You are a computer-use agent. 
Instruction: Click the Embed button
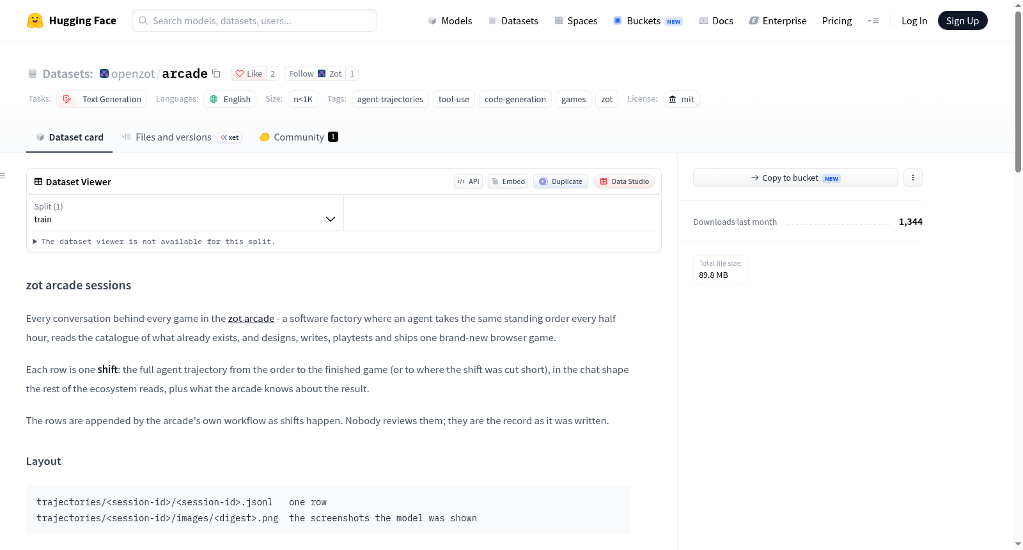[508, 181]
